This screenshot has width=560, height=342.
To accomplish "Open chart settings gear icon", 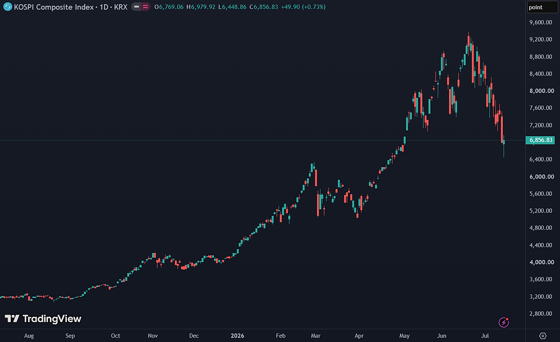I will [x=542, y=336].
